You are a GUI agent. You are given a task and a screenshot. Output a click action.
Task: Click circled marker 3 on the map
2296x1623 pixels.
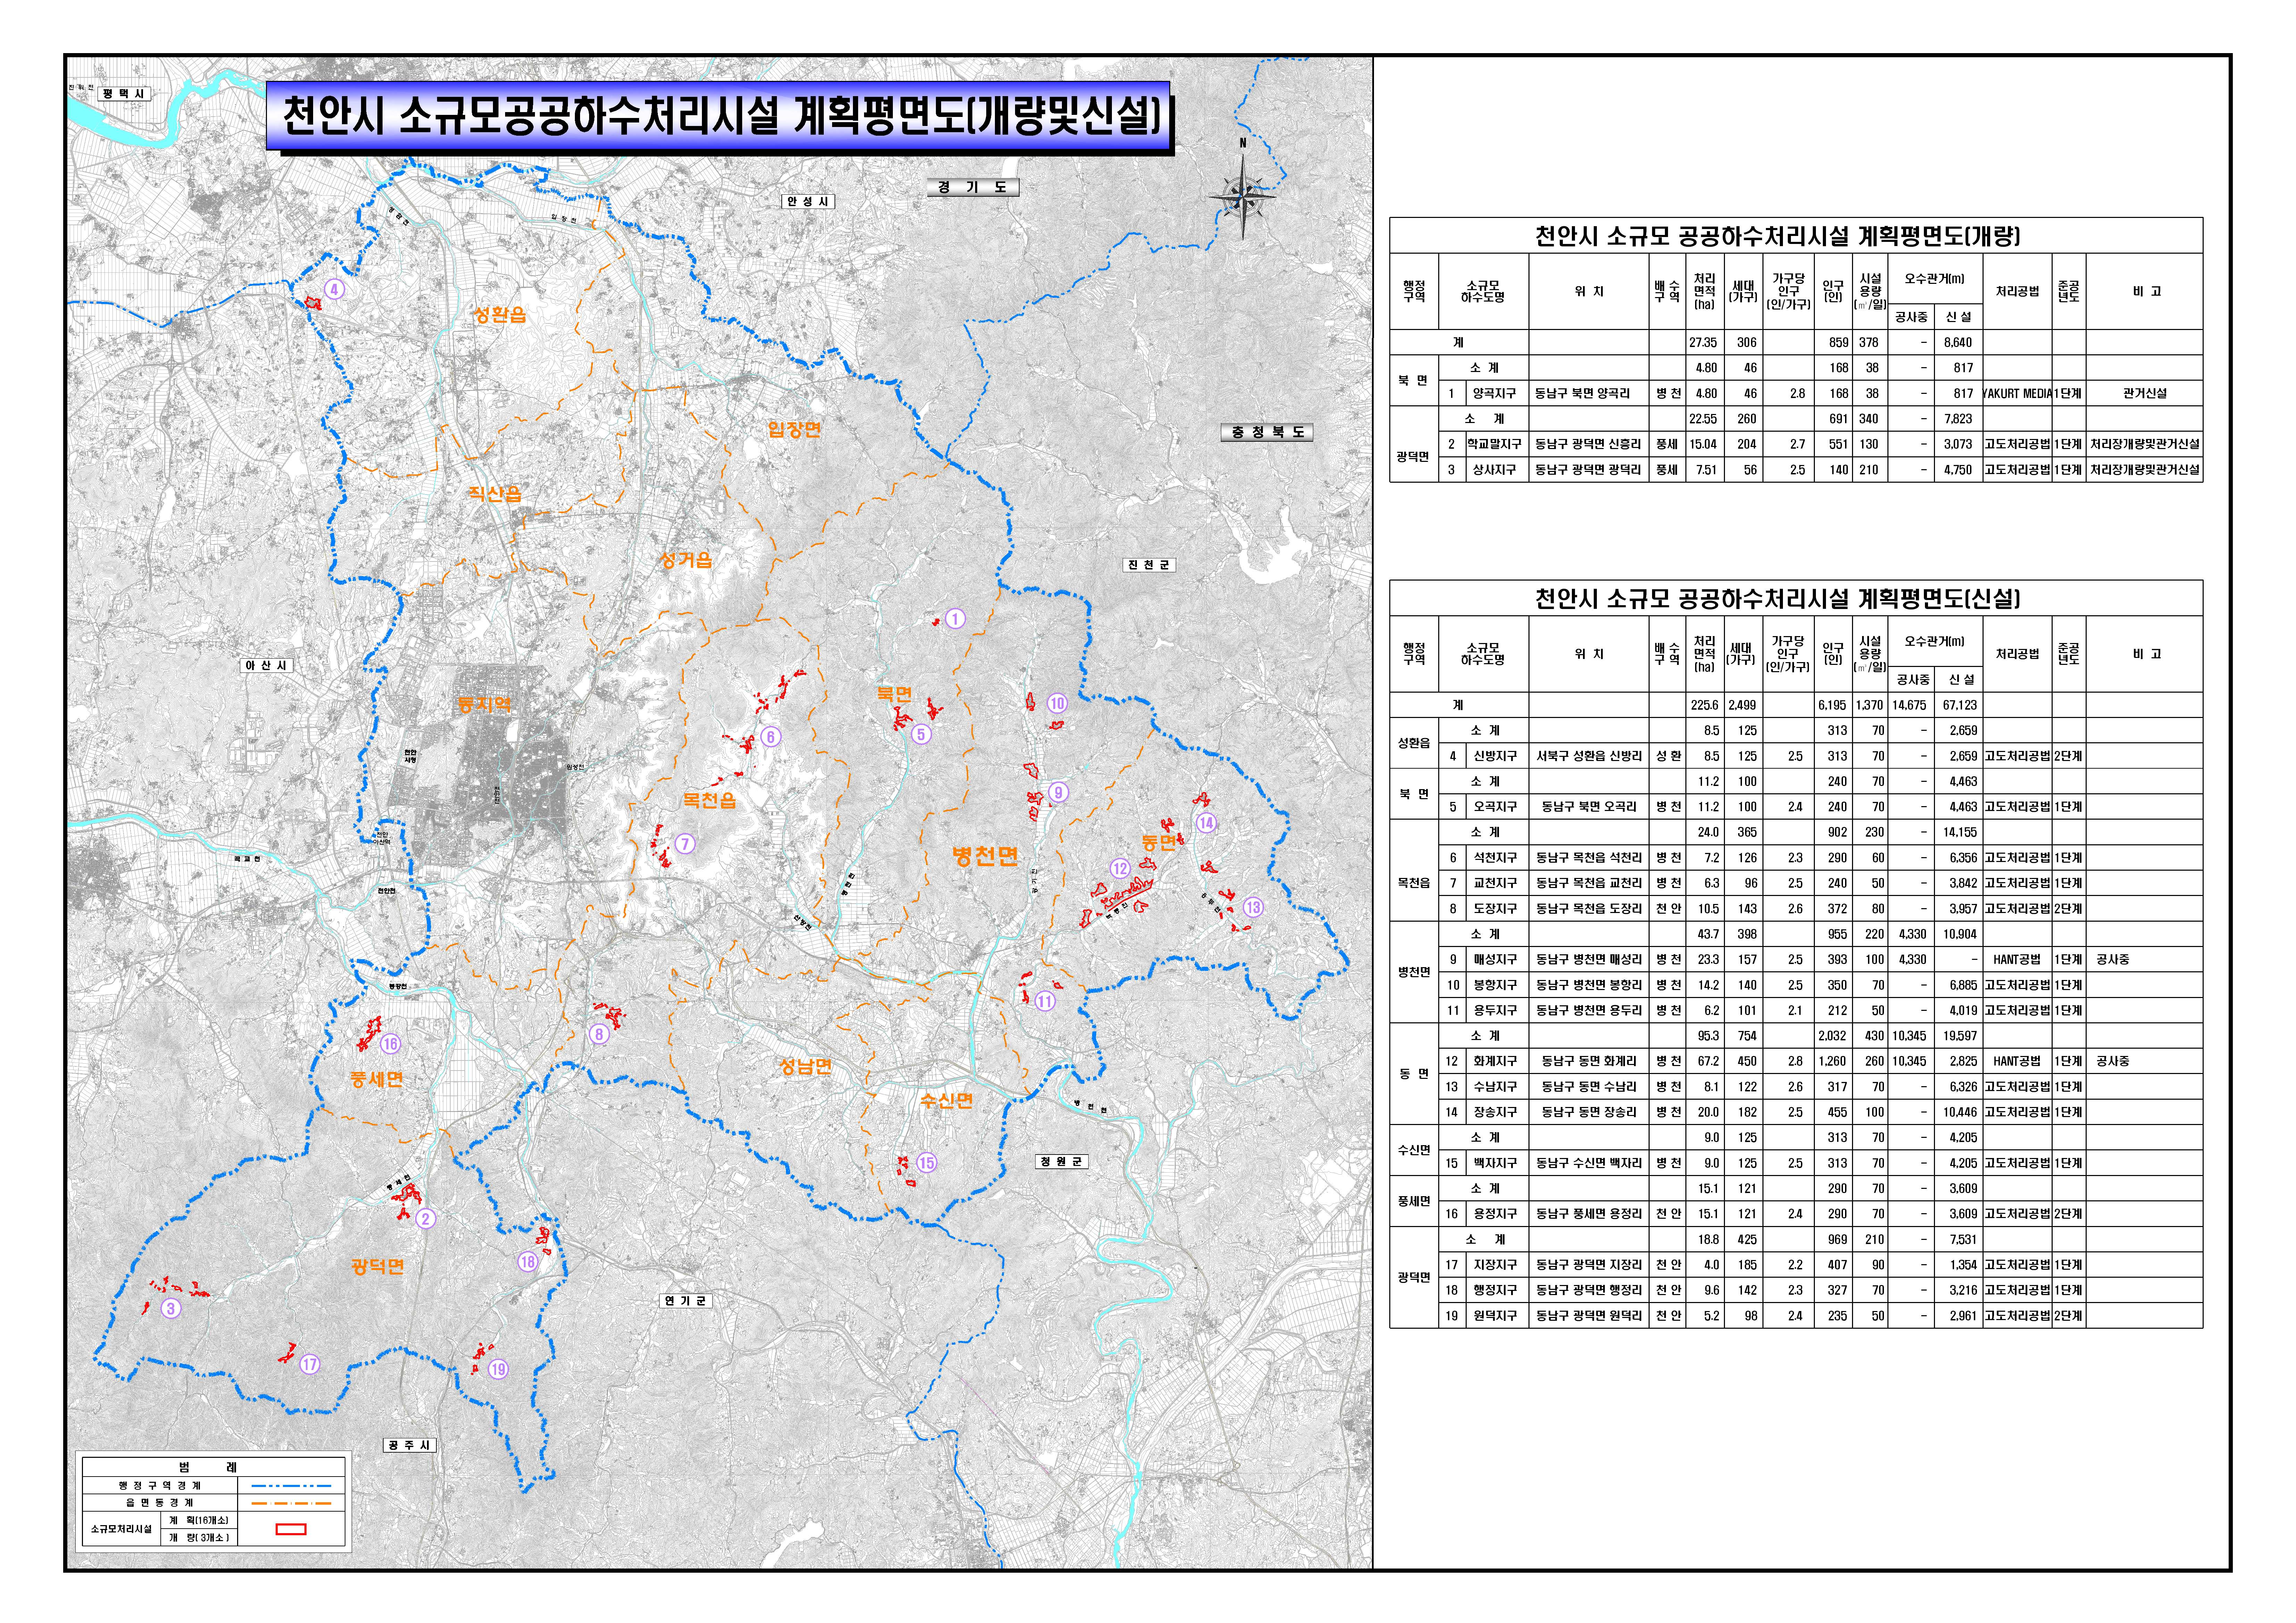[x=171, y=1308]
